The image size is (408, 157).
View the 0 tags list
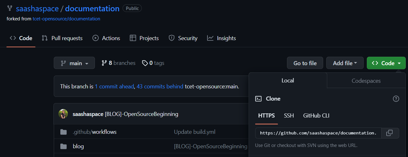coord(153,63)
